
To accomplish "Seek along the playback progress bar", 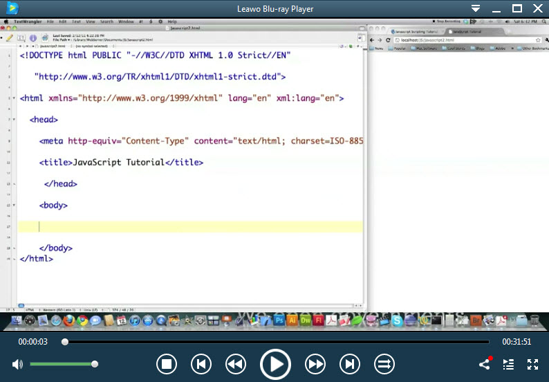I will coord(275,342).
